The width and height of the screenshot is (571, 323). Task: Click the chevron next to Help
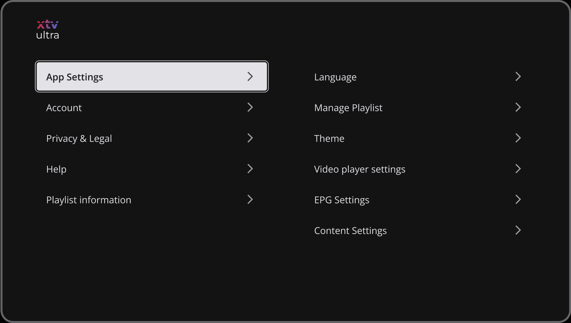tap(250, 168)
